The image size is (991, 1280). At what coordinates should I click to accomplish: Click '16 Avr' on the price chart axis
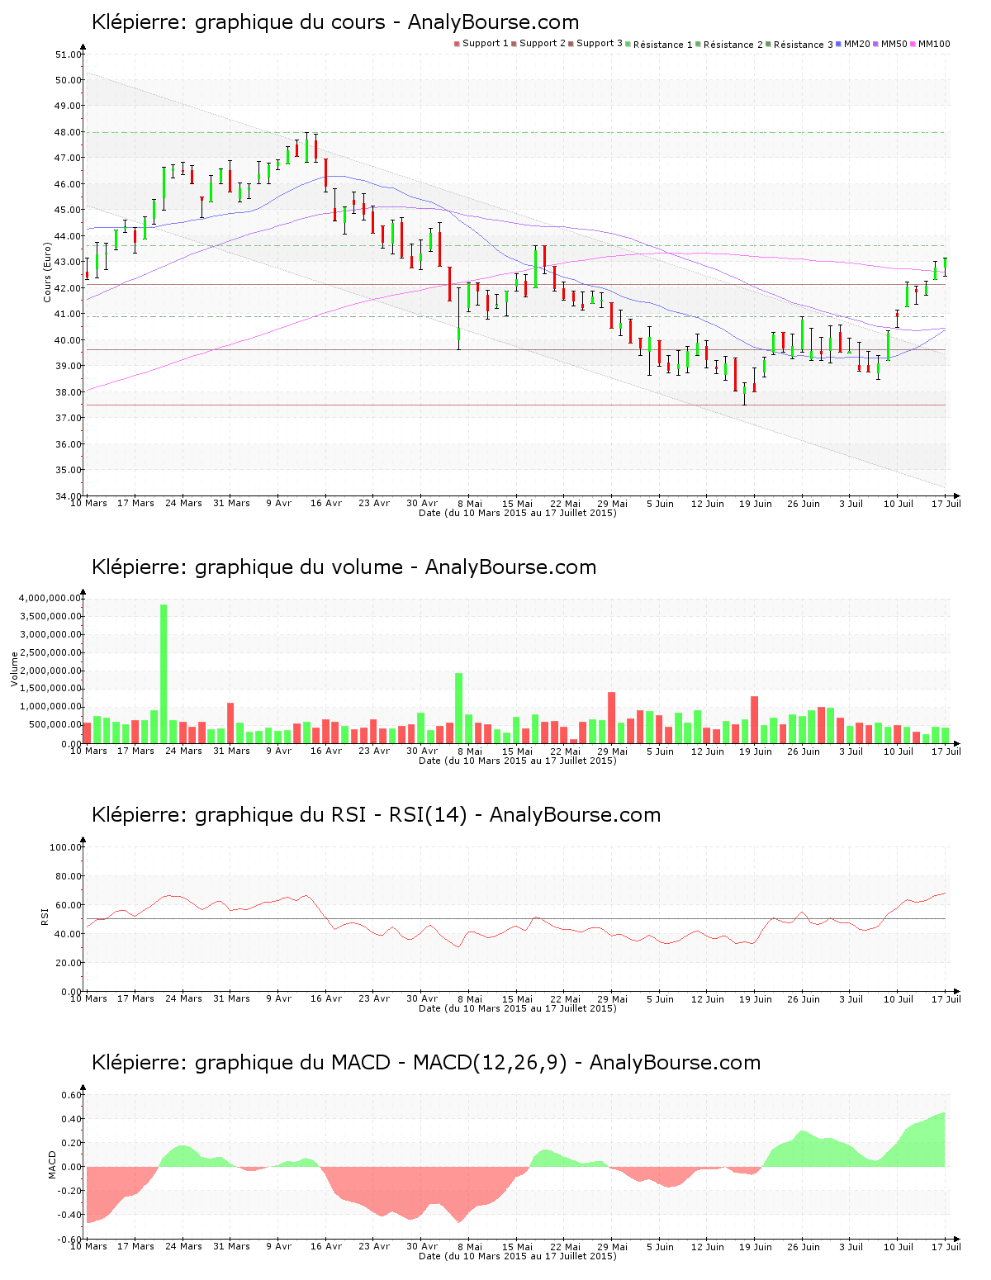(326, 504)
